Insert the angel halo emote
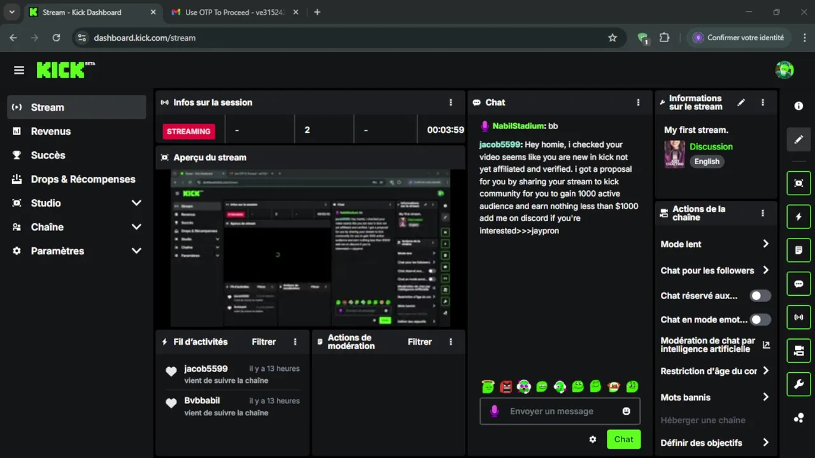The image size is (815, 458). 488,386
